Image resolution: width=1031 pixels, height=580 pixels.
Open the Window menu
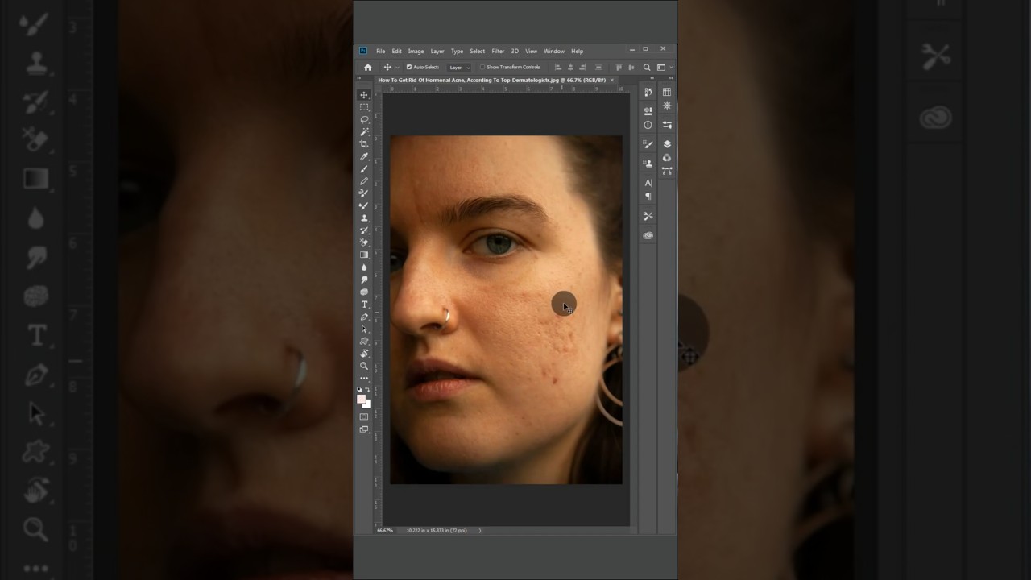click(x=554, y=52)
